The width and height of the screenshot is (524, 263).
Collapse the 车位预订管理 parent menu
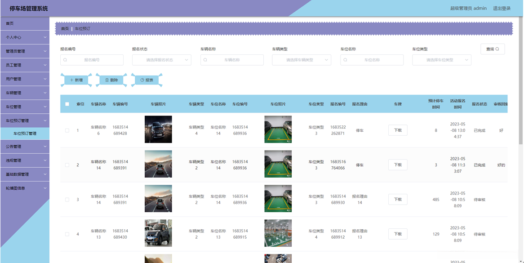click(x=25, y=120)
